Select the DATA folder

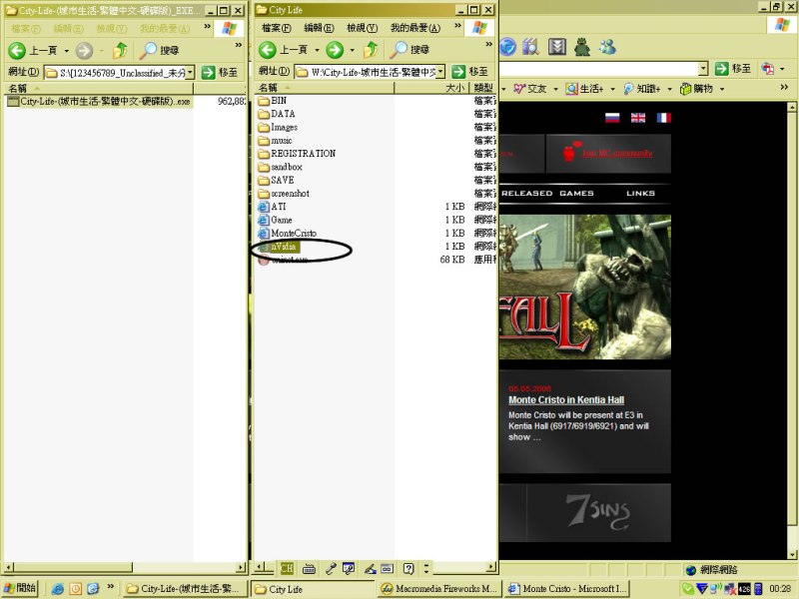(277, 114)
